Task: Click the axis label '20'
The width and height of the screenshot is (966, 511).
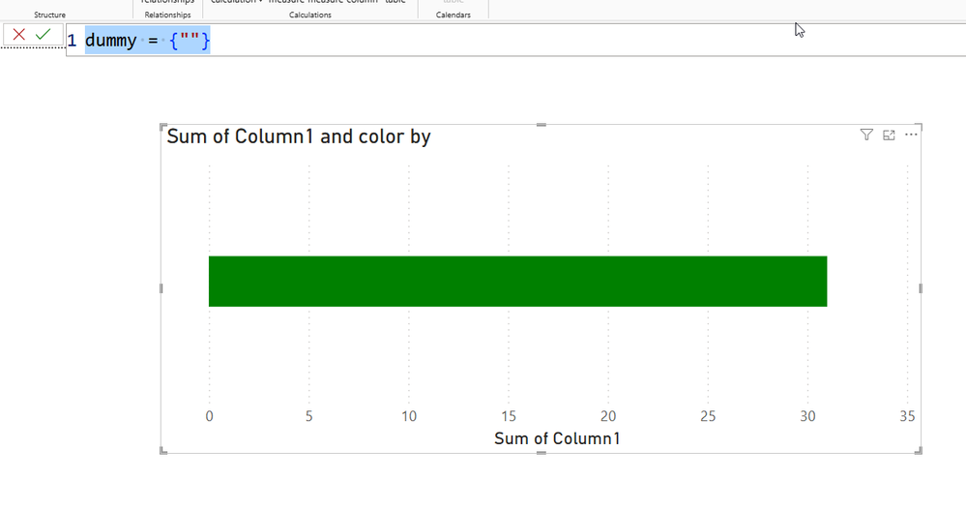Action: tap(608, 416)
